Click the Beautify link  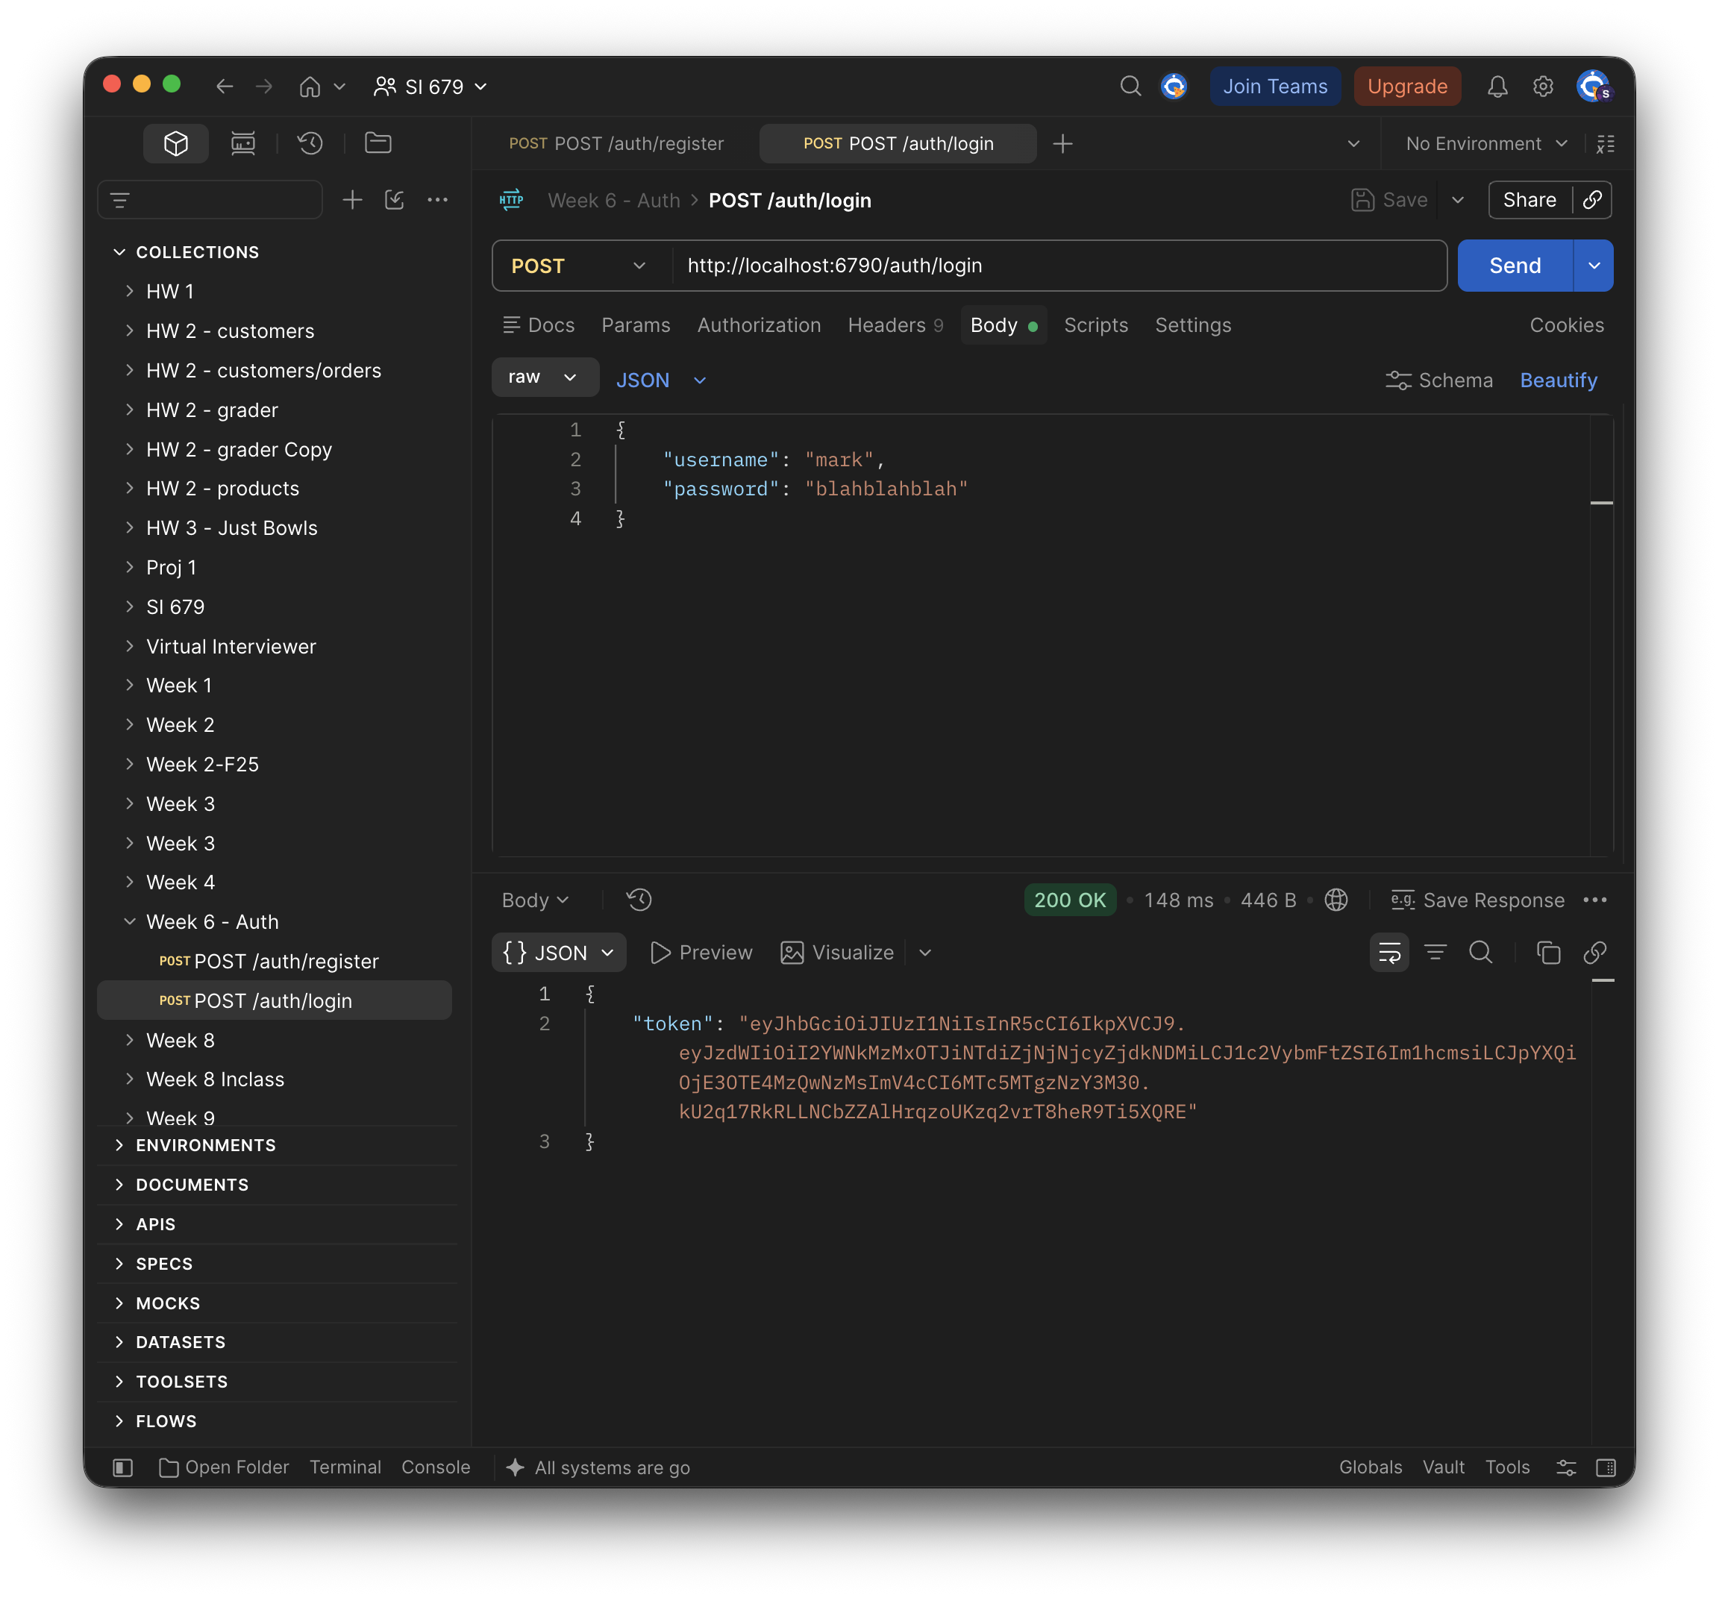[x=1558, y=380]
